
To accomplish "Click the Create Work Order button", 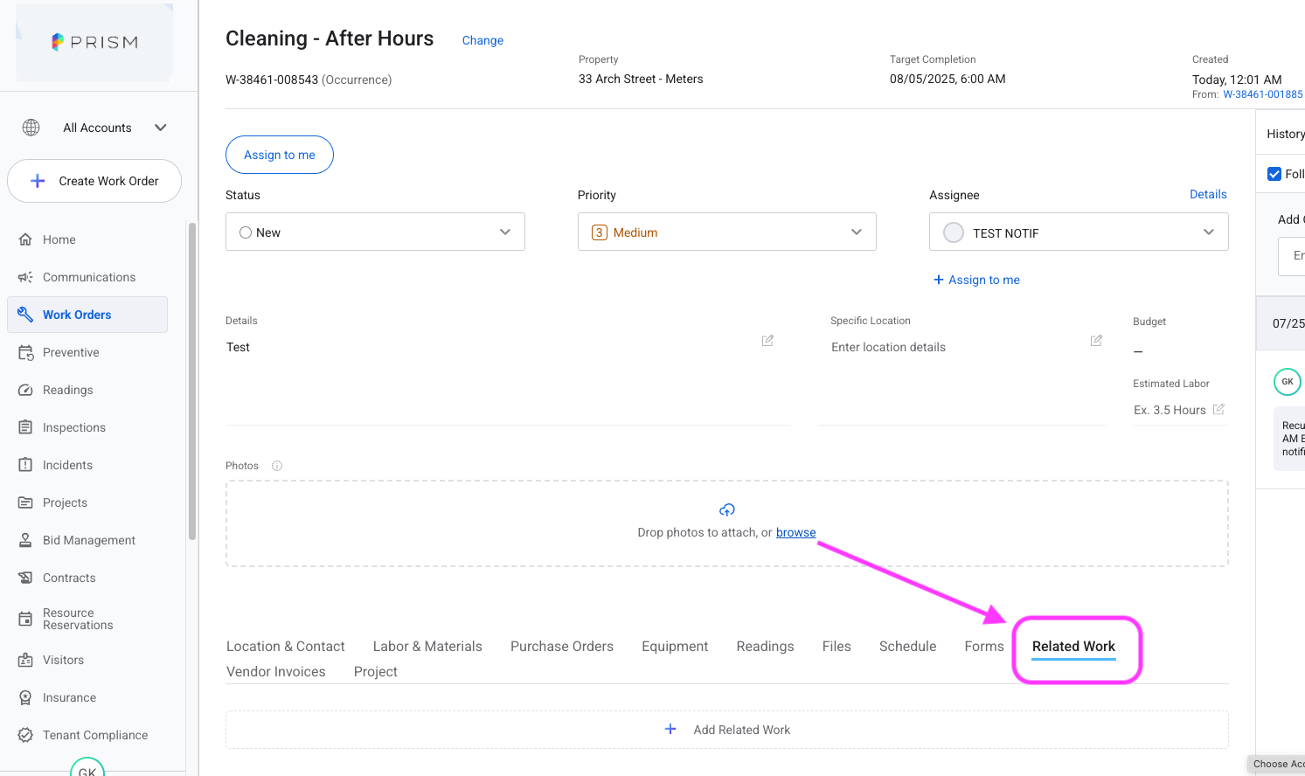I will tap(94, 181).
